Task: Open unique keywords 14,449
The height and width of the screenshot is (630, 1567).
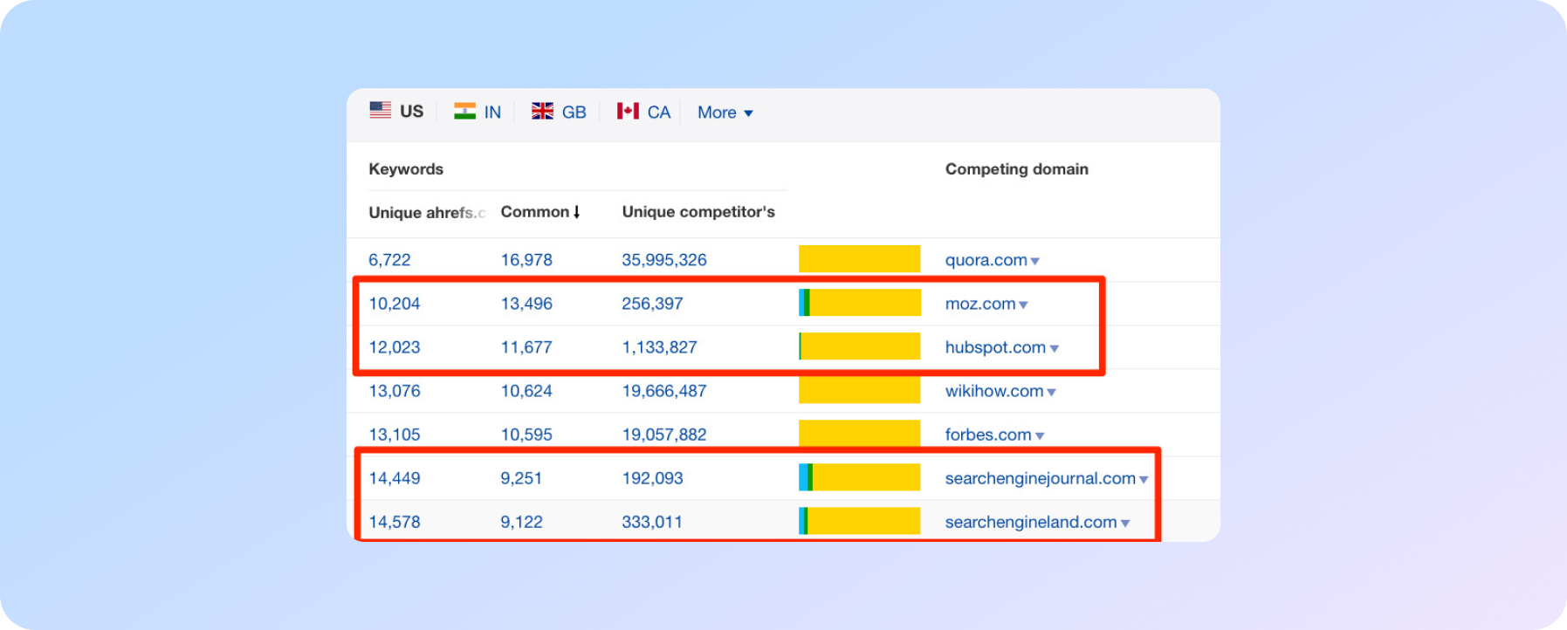Action: pos(395,478)
